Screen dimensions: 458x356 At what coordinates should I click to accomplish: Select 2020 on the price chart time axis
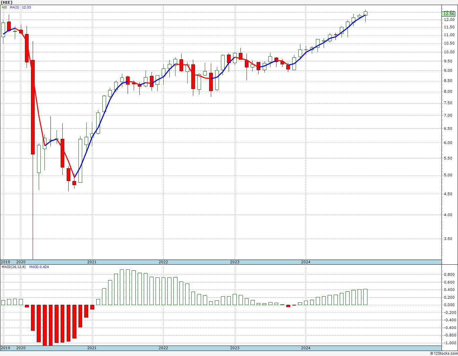(21, 262)
